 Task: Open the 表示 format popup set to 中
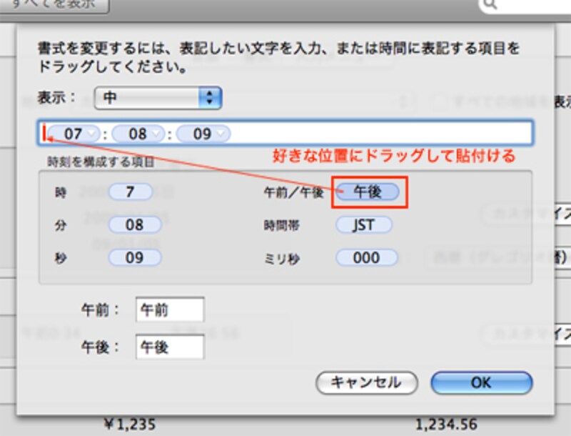pos(158,98)
